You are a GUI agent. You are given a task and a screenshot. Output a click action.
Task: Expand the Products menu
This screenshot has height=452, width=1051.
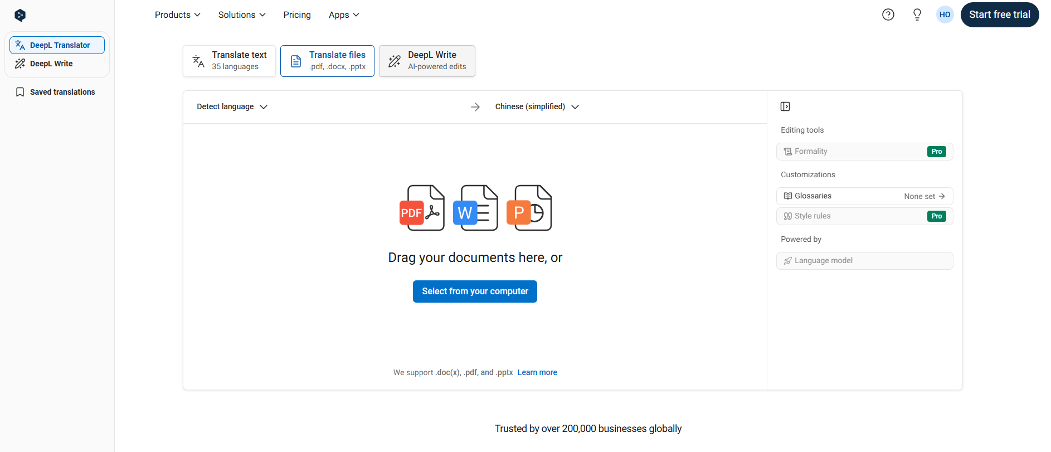coord(177,15)
